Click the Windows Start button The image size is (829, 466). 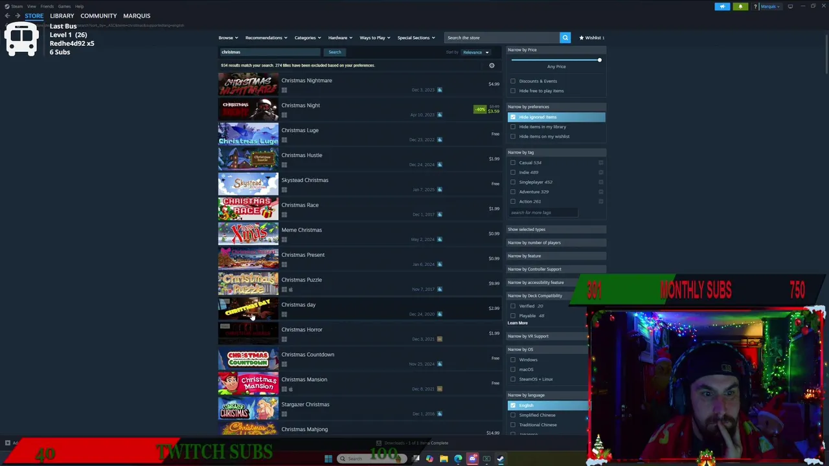click(x=328, y=459)
